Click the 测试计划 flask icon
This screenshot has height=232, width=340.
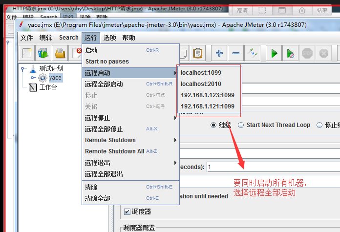click(33, 69)
